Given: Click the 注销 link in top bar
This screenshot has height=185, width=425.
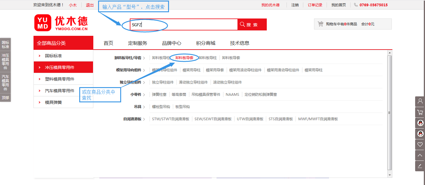Looking at the screenshot, I should pos(295,5).
